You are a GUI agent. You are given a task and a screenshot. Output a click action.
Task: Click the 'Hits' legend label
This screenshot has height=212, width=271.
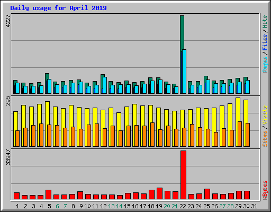pos(265,22)
